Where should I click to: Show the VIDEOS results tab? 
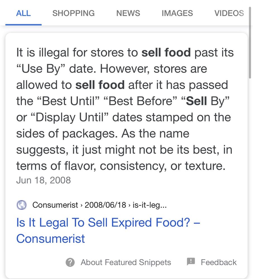pyautogui.click(x=229, y=13)
